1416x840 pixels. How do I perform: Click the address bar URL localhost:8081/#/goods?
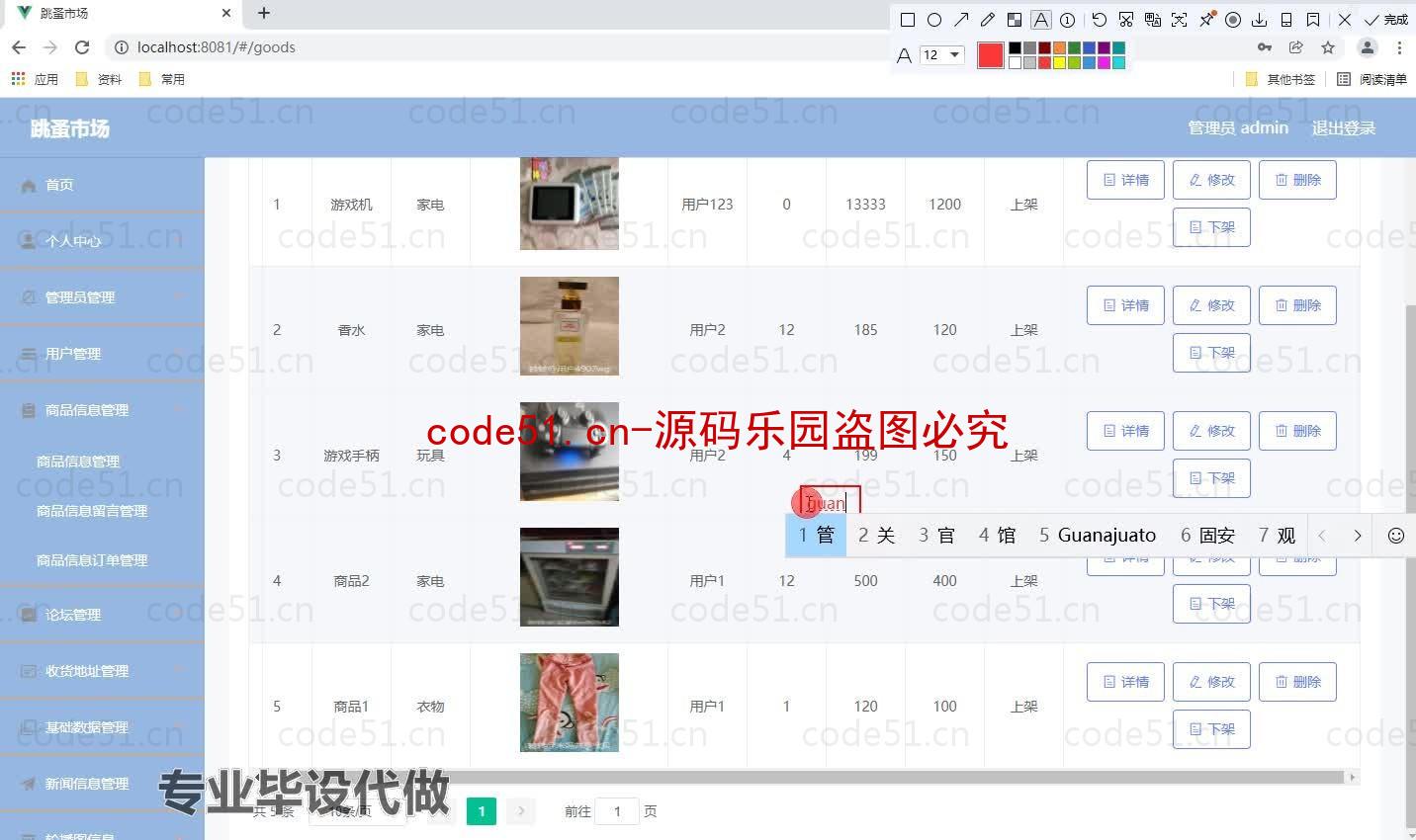point(217,47)
